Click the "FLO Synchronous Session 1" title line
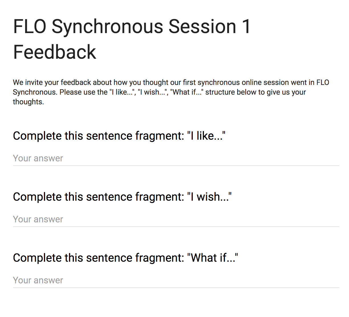This screenshot has height=317, width=349. coord(132,27)
